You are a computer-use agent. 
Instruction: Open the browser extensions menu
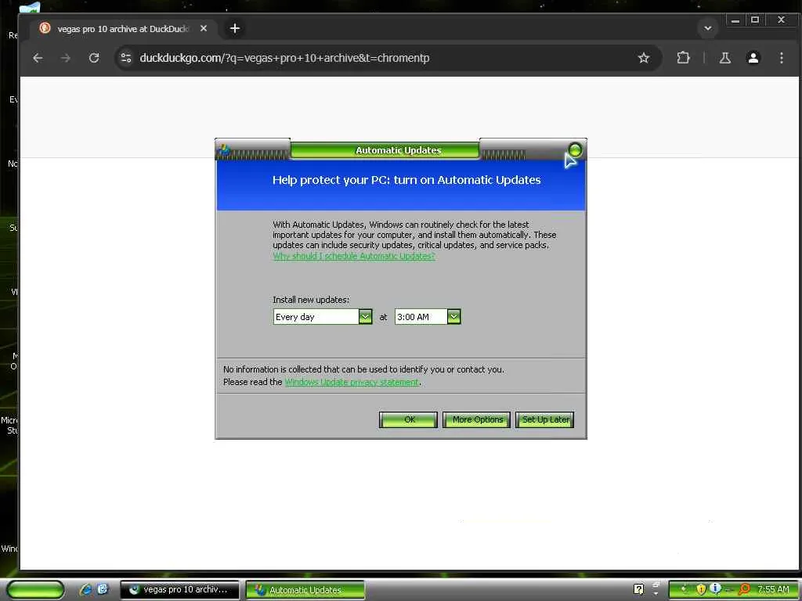(x=683, y=58)
